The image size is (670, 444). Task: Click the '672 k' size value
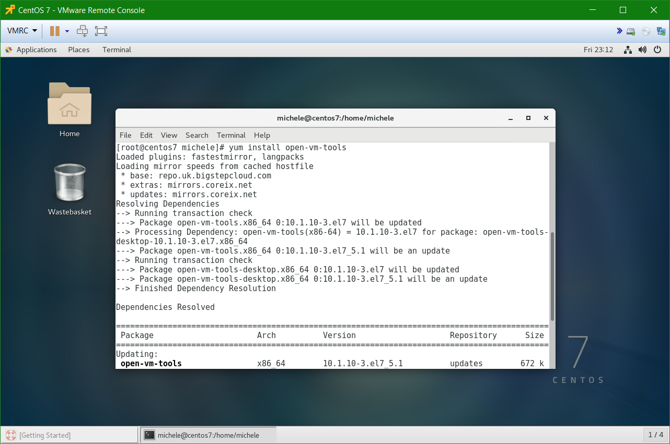pos(533,364)
